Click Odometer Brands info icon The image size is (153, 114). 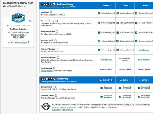56,95
